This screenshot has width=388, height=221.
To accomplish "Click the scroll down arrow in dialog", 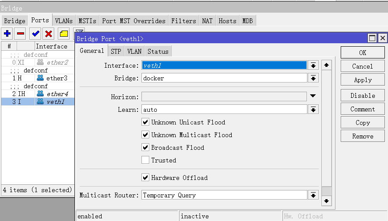I will pos(326,201).
